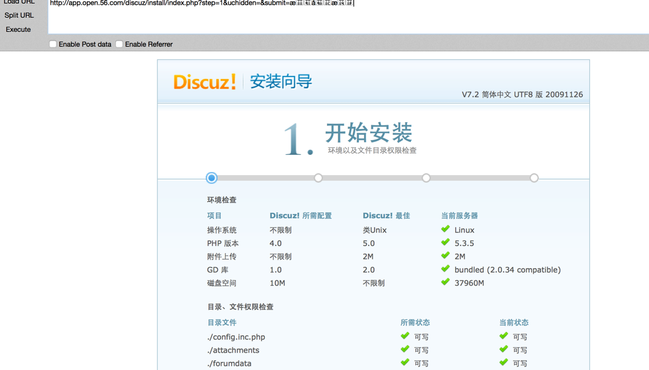Click the 10M required disk space value
The image size is (649, 370).
click(278, 283)
